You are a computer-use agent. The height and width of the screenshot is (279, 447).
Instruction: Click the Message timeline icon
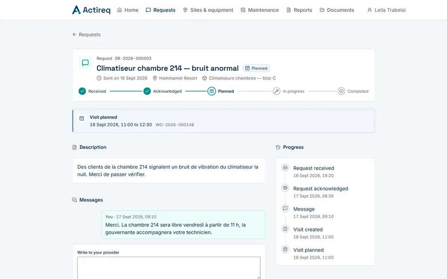[x=285, y=208]
